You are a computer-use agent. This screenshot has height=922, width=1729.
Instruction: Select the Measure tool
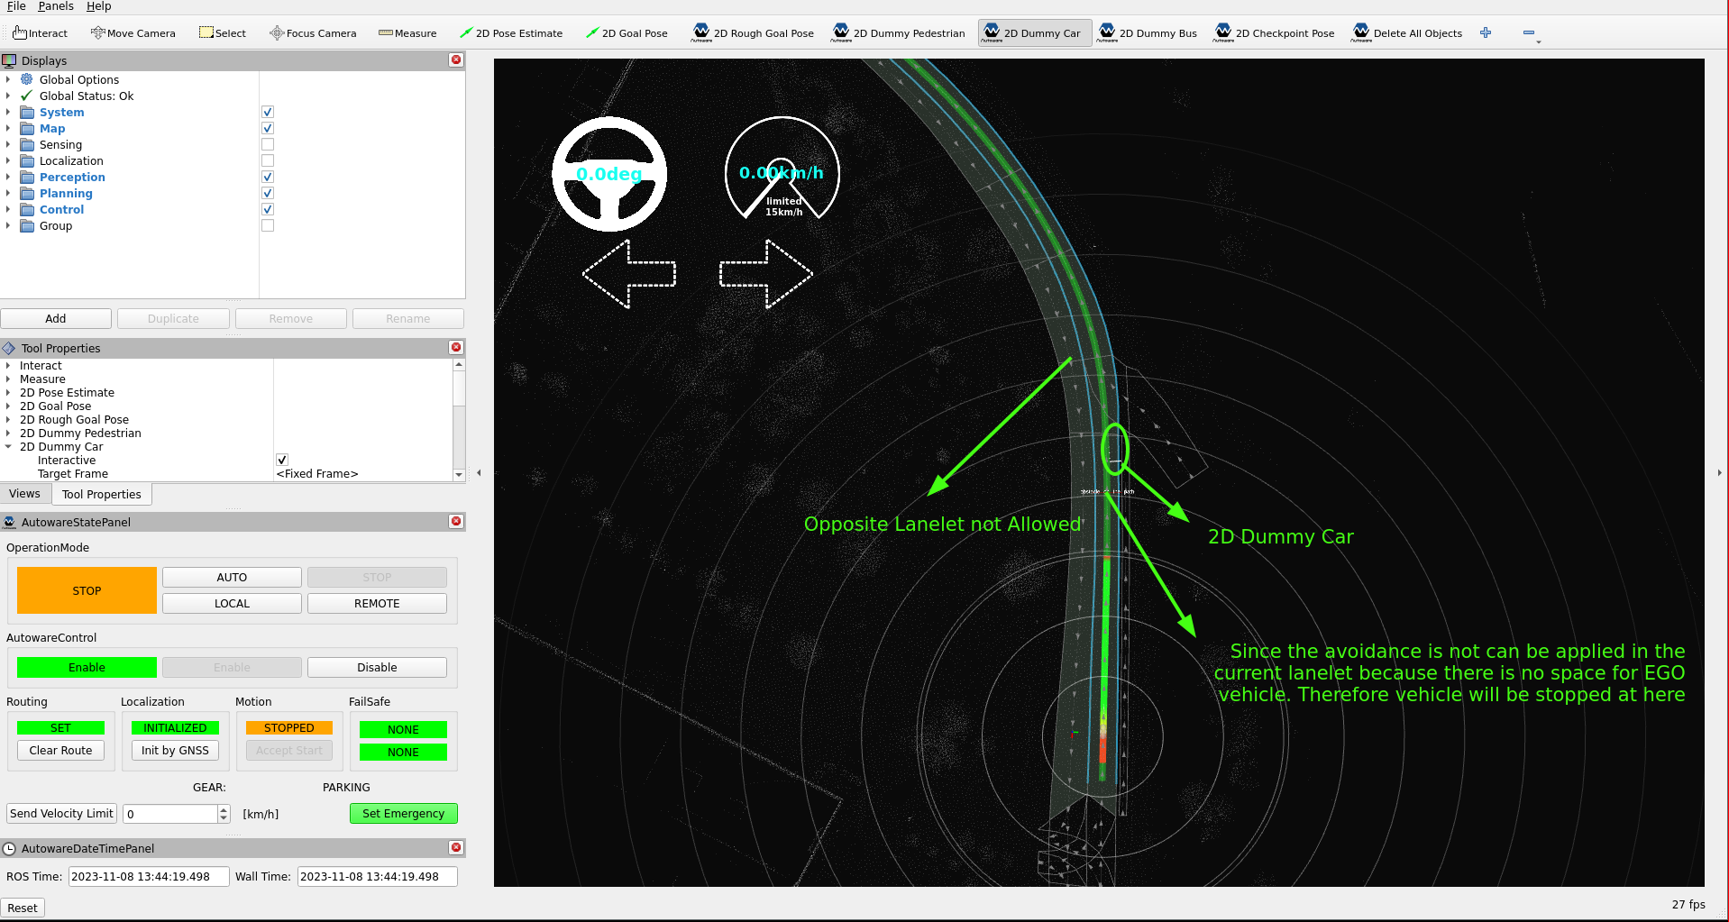[x=407, y=33]
